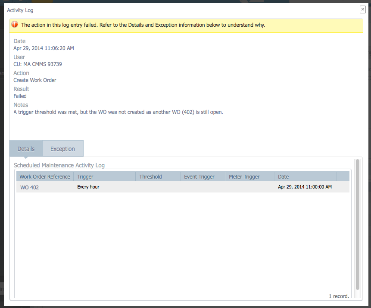The width and height of the screenshot is (371, 308).
Task: Click the CU: MA CMMS 93739 user value
Action: (37, 64)
